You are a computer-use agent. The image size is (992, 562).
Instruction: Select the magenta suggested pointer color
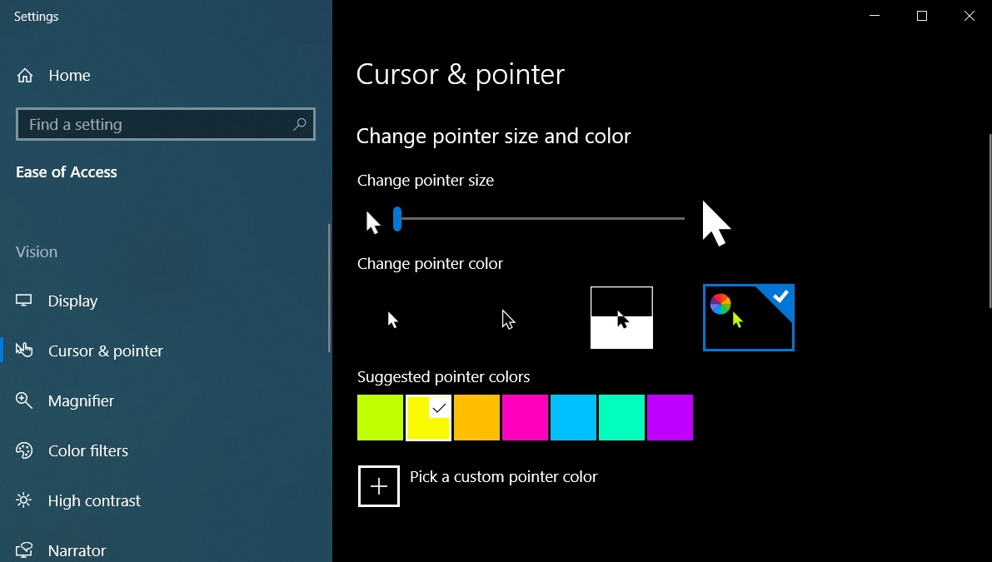click(x=525, y=417)
